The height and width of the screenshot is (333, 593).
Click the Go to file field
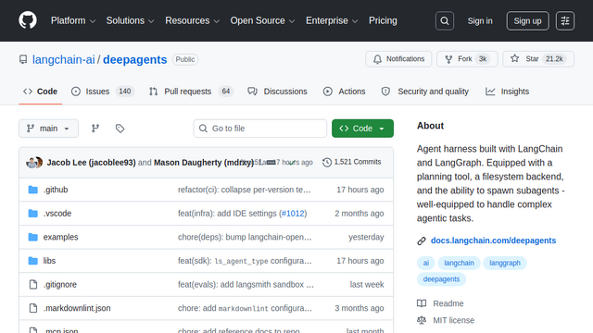260,129
